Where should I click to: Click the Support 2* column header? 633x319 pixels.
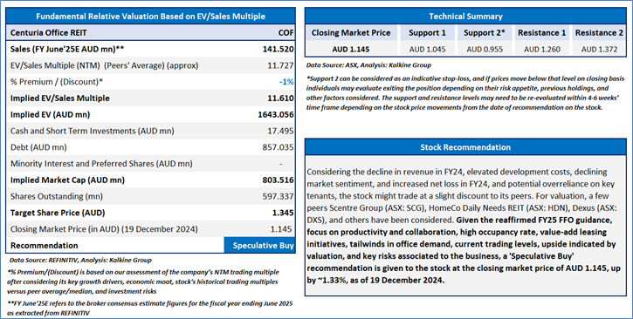[x=485, y=33]
